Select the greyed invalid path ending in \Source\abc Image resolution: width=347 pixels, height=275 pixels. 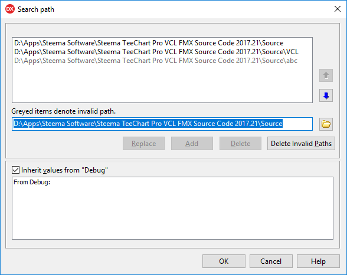[x=156, y=61]
